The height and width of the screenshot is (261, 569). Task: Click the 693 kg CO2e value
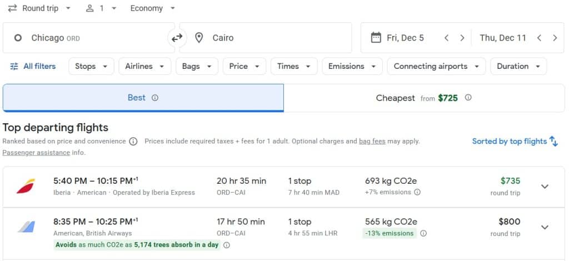point(391,180)
